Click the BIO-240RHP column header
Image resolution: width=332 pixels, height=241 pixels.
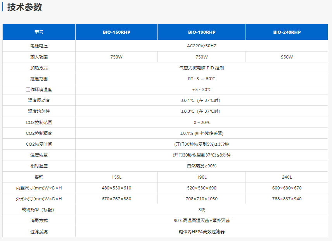(287, 32)
